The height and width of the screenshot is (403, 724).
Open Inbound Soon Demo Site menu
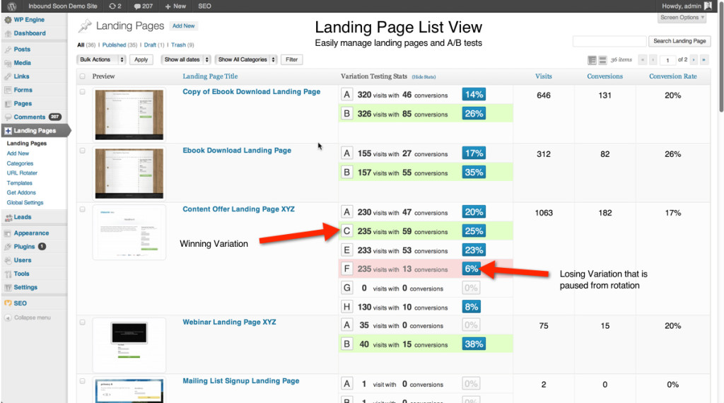click(x=63, y=6)
